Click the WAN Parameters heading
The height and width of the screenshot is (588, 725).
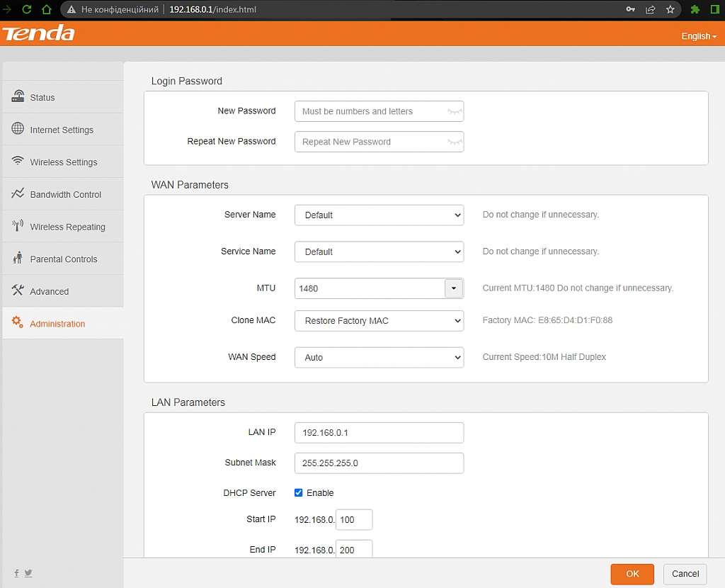(x=190, y=185)
